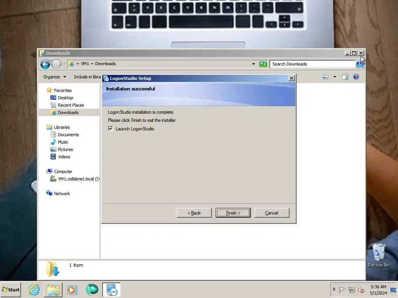Expand the VM1 breadcrumb arrow
The width and height of the screenshot is (398, 298).
pos(92,64)
